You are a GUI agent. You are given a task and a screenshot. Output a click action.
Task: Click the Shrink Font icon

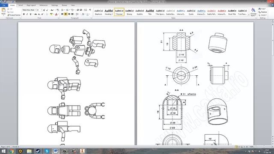[47, 10]
